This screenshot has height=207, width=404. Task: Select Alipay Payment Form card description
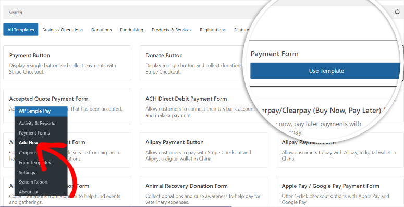(x=339, y=156)
